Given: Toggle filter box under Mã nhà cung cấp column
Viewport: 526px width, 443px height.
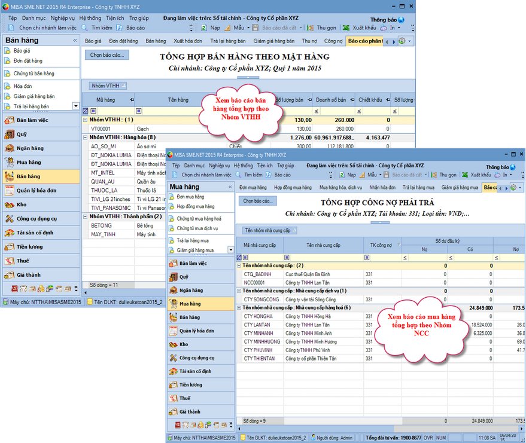Looking at the screenshot, I should pos(245,257).
